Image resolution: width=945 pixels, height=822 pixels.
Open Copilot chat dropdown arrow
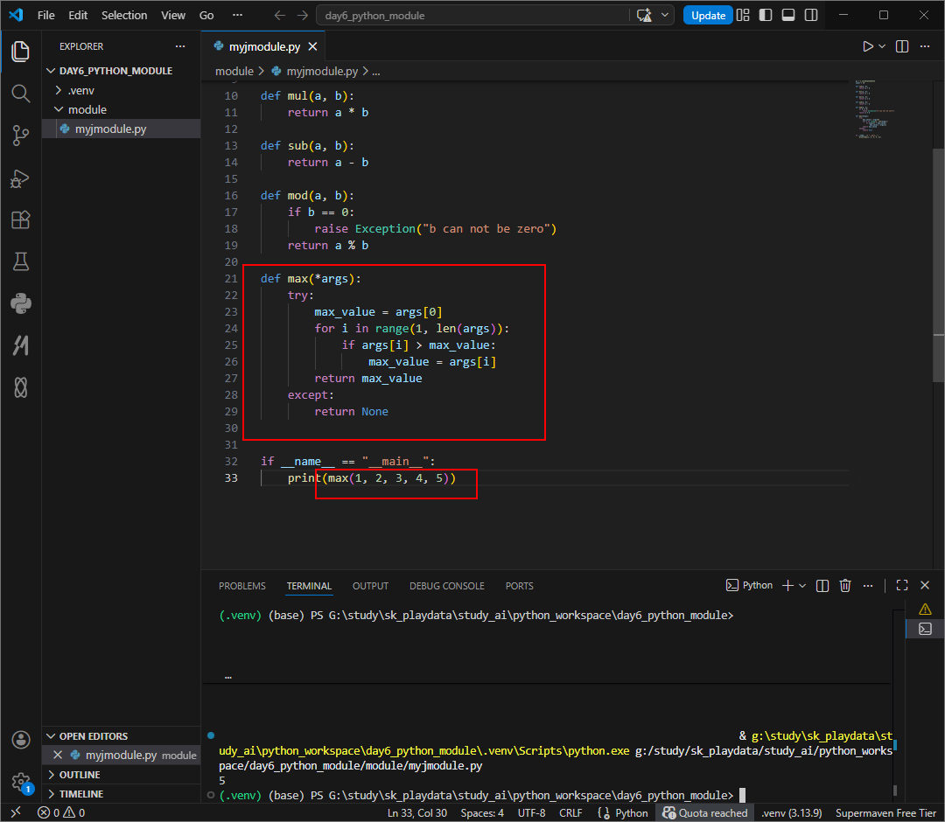coord(664,15)
